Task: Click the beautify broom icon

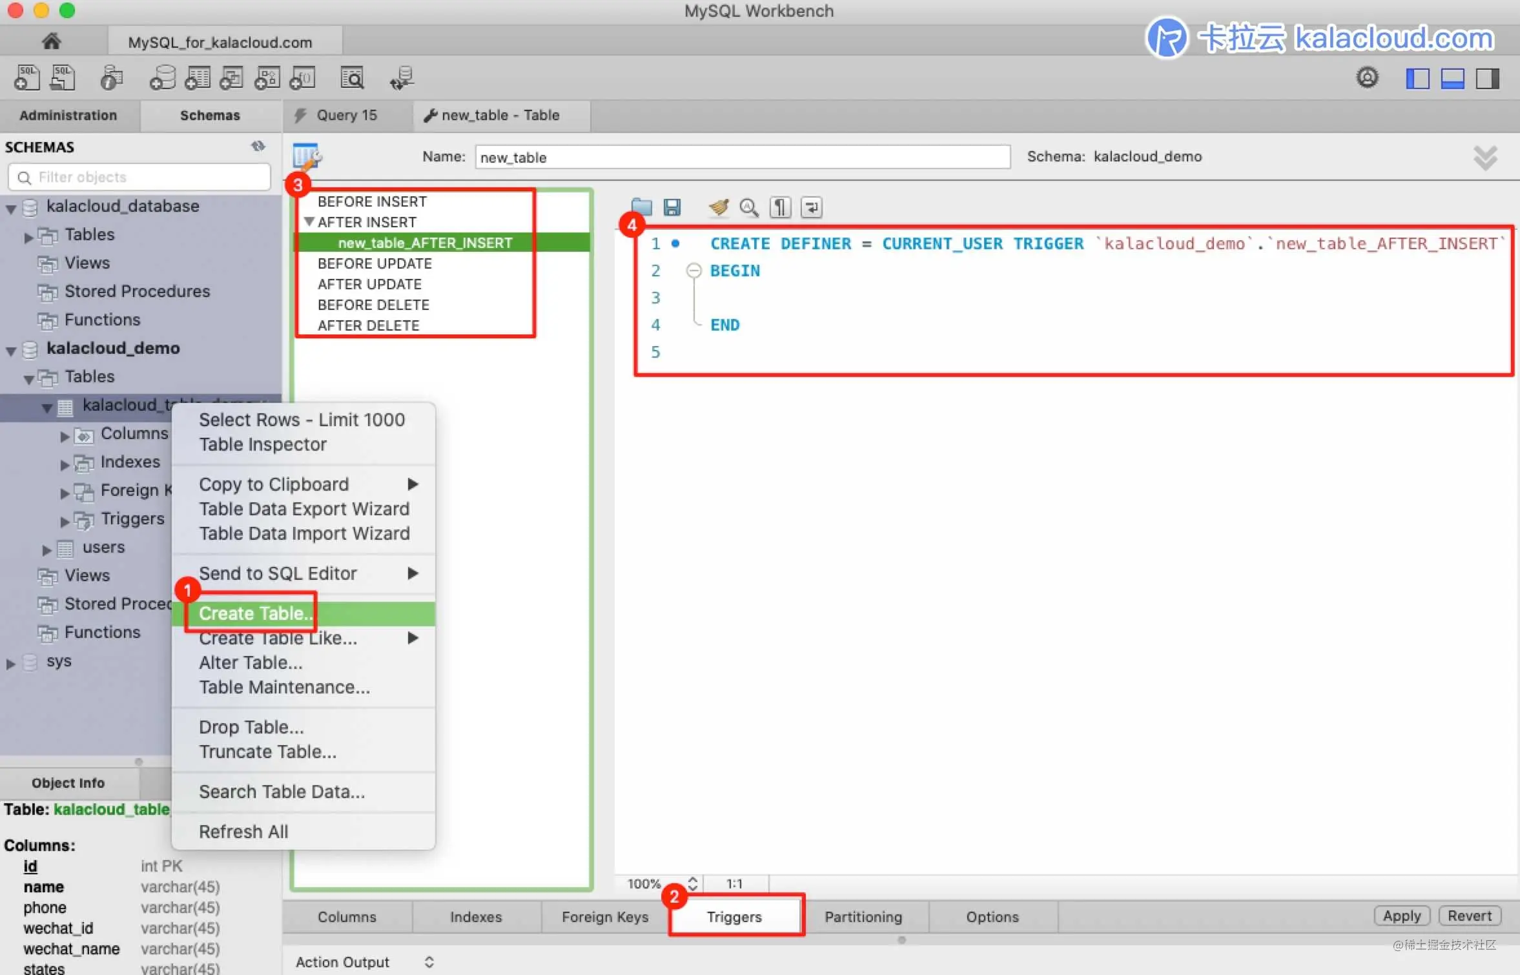Action: pos(718,207)
